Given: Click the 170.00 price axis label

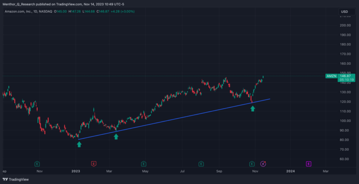Looking at the screenshot, I should [x=345, y=54].
